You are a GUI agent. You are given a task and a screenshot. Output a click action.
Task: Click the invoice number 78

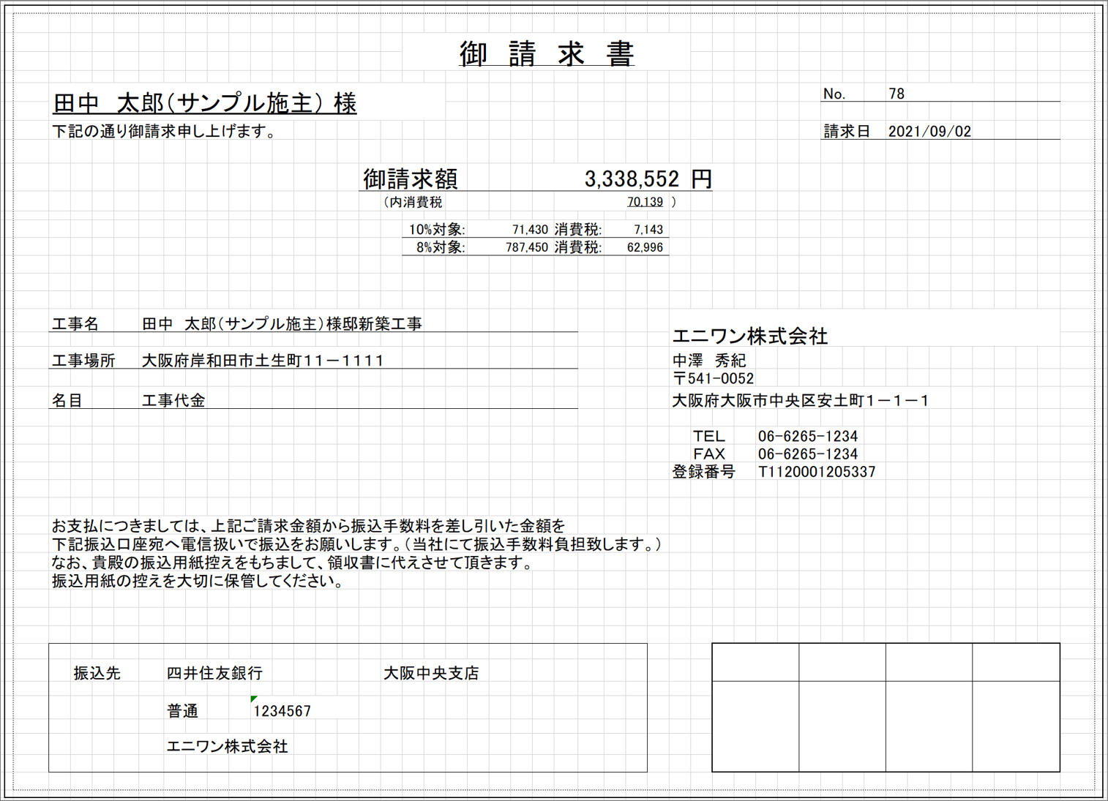pos(897,93)
